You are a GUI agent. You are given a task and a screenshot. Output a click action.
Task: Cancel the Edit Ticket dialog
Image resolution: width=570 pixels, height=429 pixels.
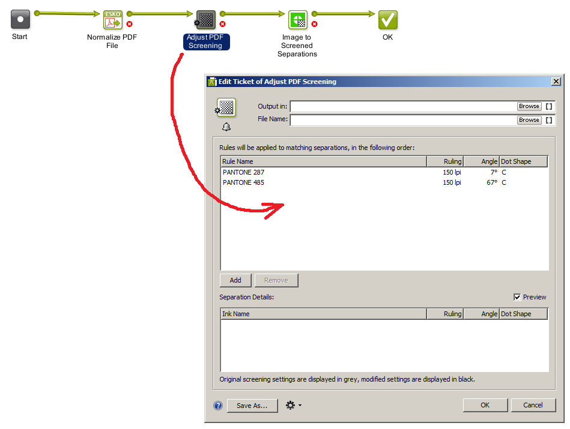(533, 405)
